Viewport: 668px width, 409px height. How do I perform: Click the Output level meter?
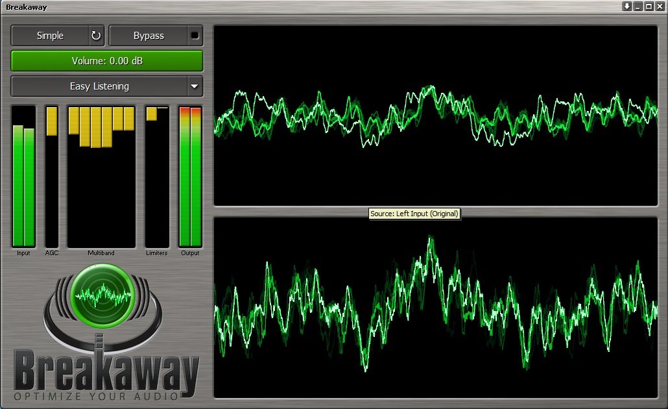190,177
